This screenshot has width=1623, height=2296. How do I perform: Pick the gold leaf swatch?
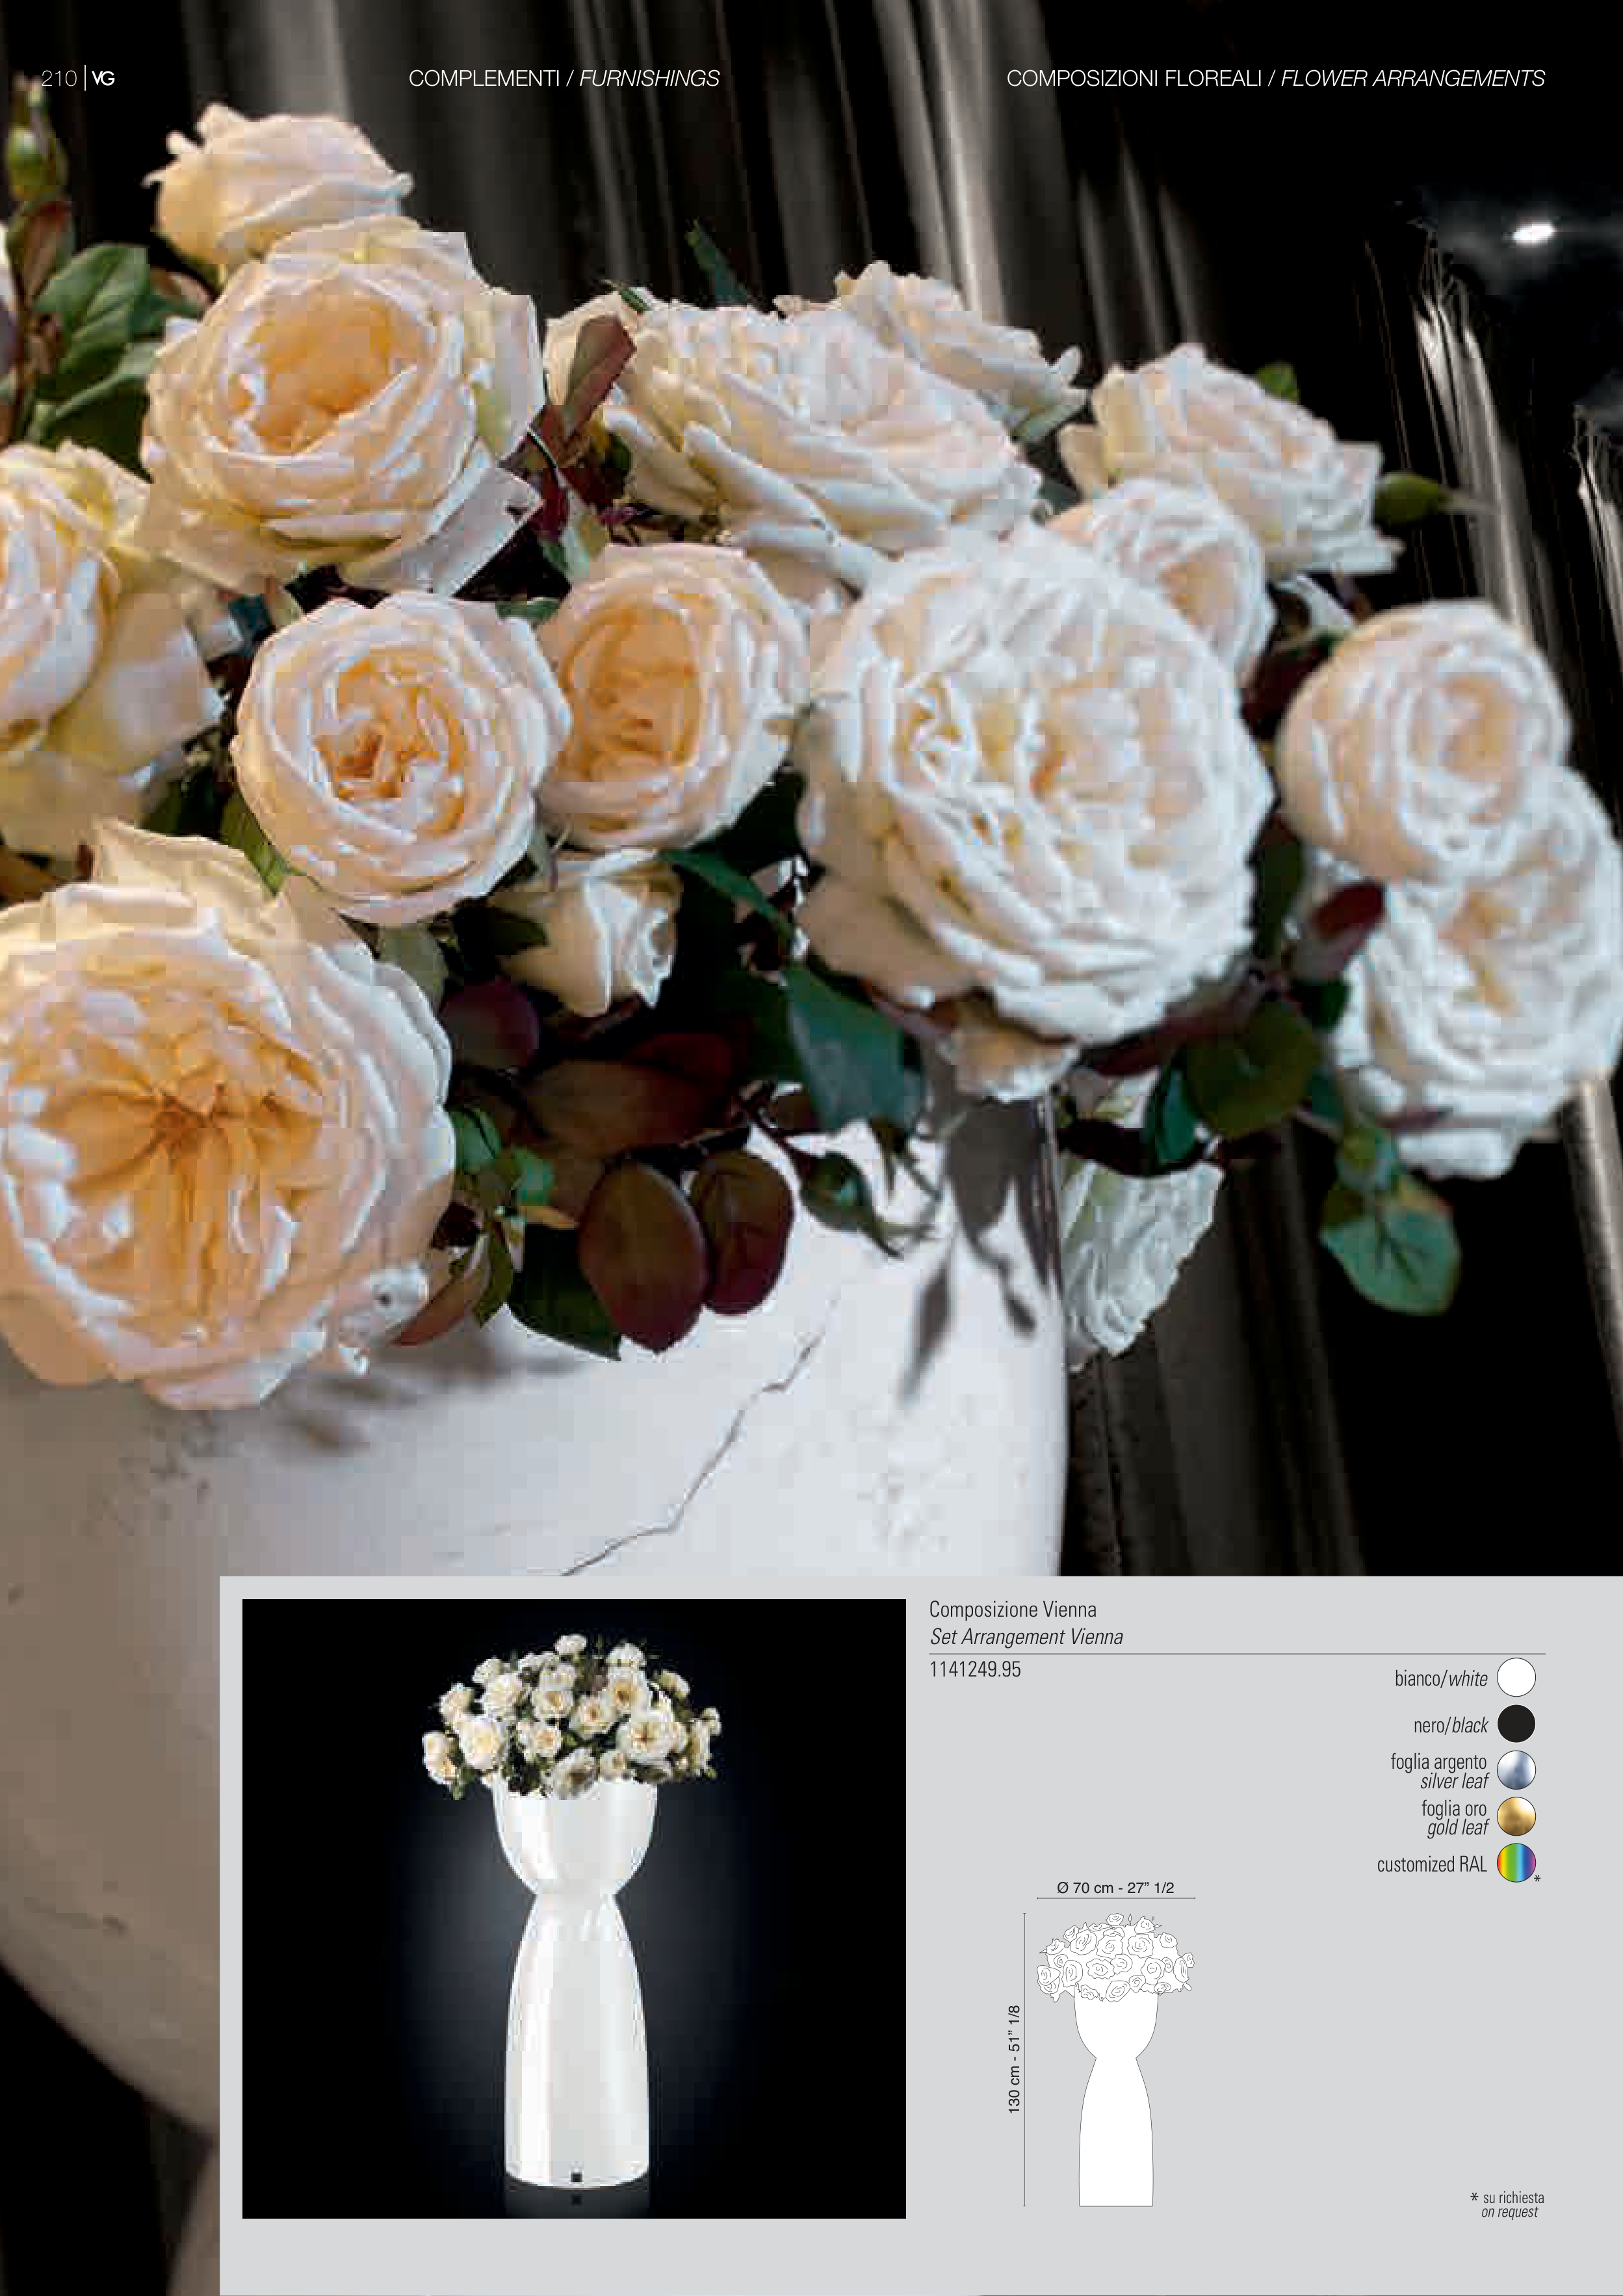1515,1817
